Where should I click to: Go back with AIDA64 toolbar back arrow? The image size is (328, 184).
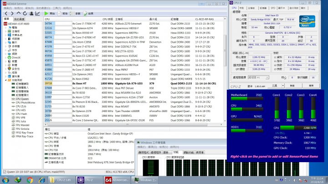(x=6, y=14)
